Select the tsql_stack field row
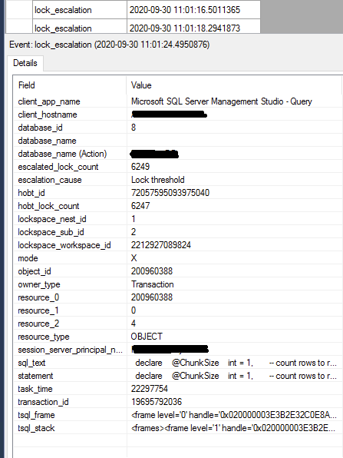The image size is (343, 458). click(x=178, y=428)
